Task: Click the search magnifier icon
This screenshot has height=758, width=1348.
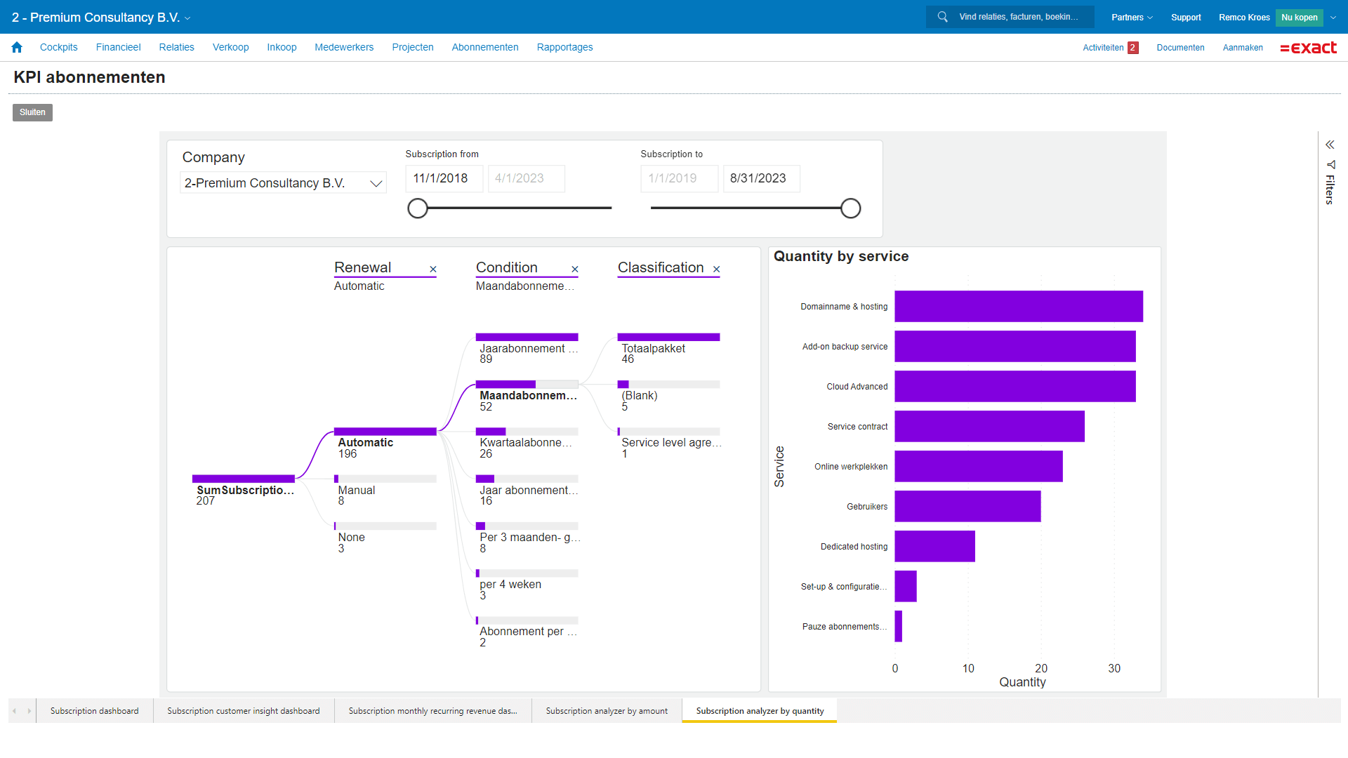Action: point(942,17)
